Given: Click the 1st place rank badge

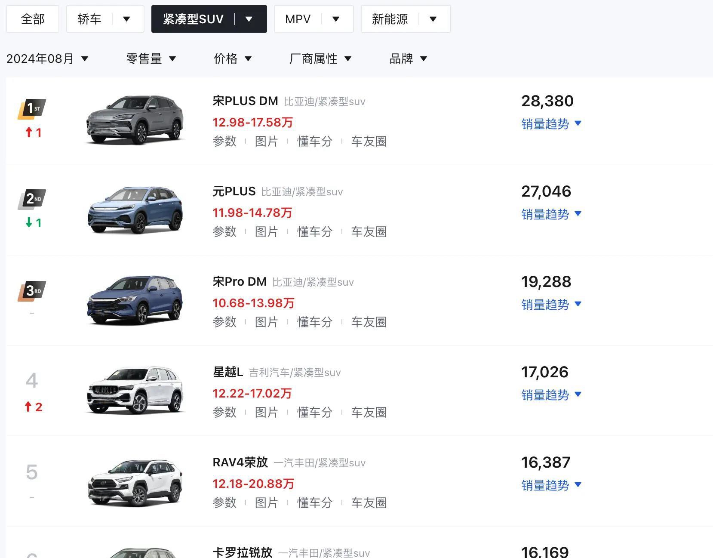Looking at the screenshot, I should click(32, 108).
